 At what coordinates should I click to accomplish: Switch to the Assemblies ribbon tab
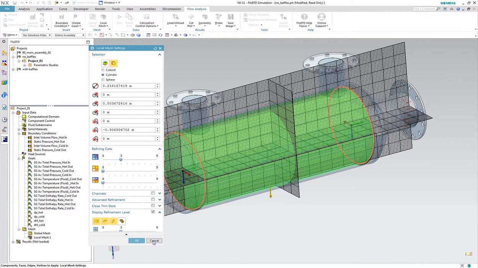(147, 9)
